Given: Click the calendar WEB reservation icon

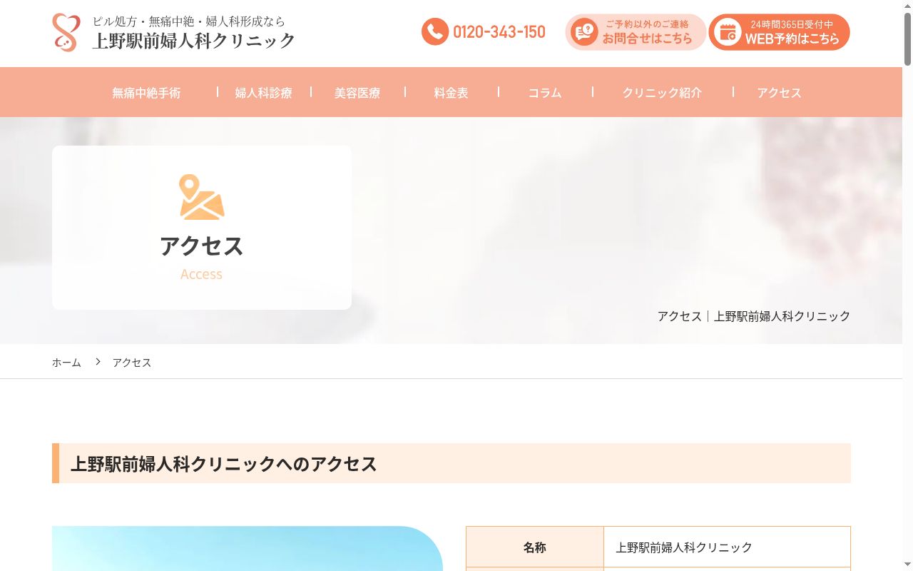Looking at the screenshot, I should pos(728,32).
